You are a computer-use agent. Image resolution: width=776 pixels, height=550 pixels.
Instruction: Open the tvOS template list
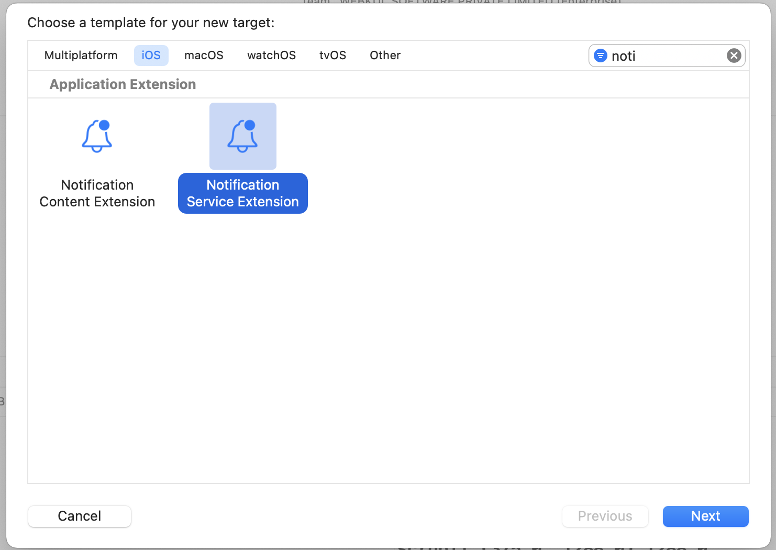[x=332, y=55]
